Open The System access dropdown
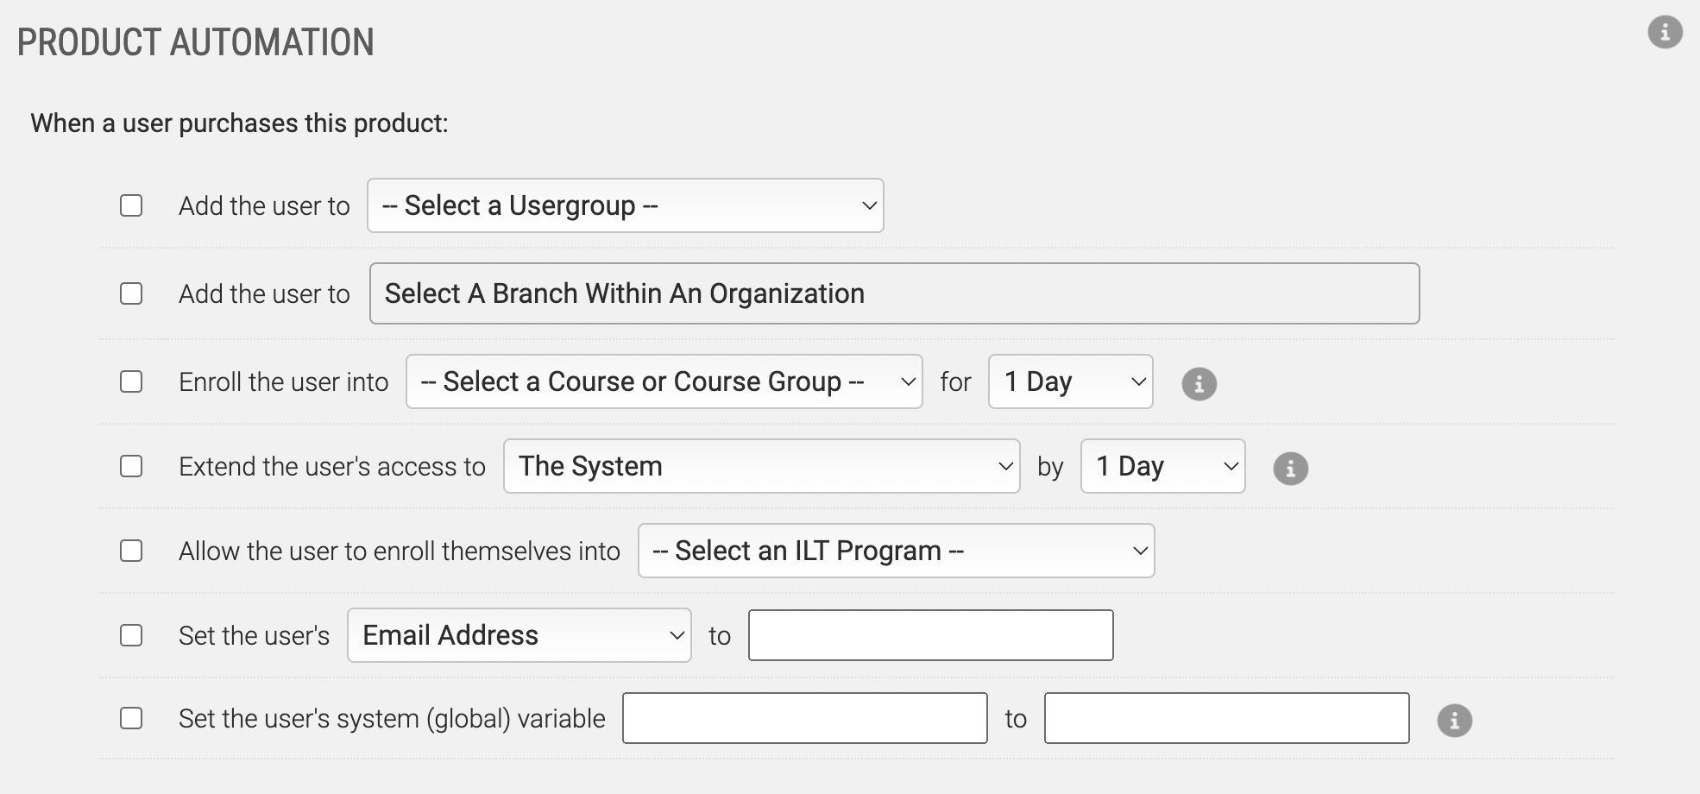The height and width of the screenshot is (794, 1700). [762, 466]
